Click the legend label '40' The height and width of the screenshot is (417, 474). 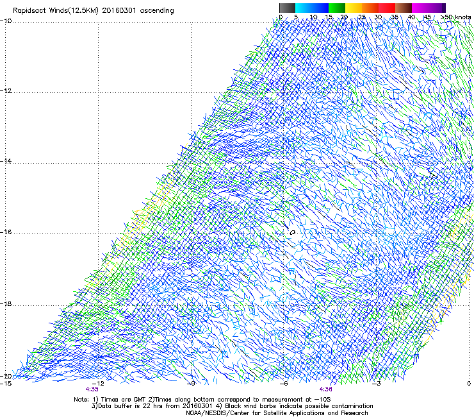click(x=411, y=17)
